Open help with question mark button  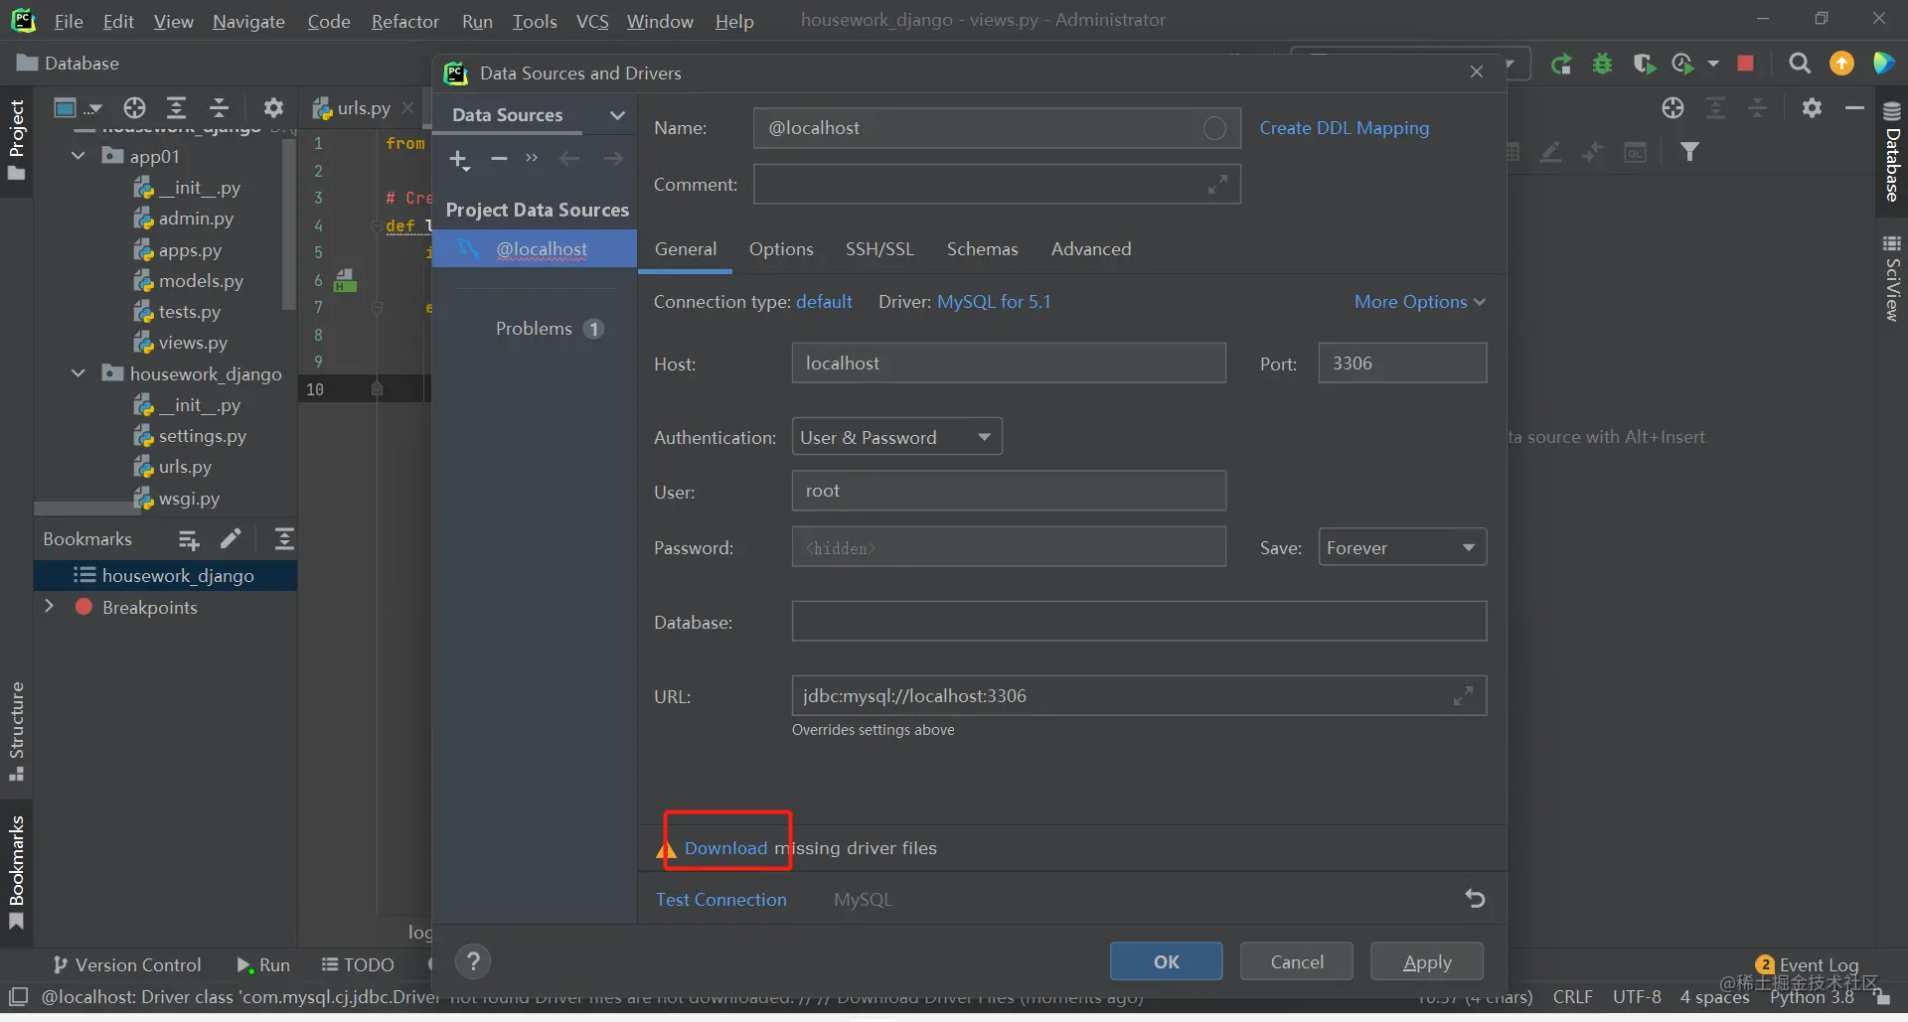474,961
